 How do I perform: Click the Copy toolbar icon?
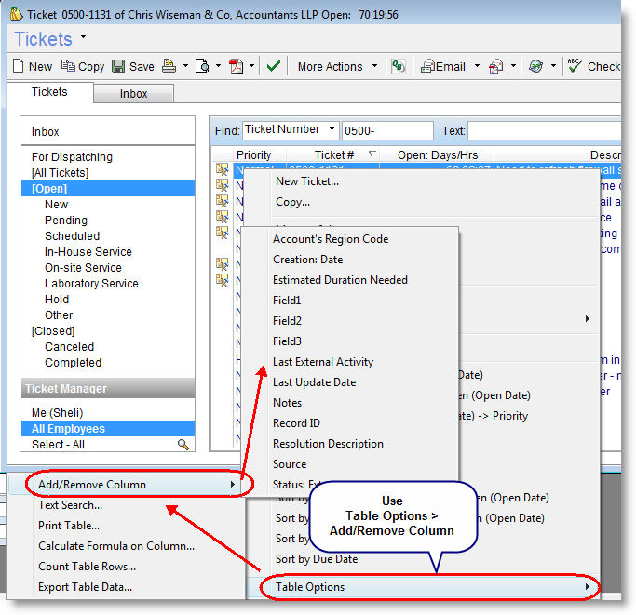click(69, 66)
